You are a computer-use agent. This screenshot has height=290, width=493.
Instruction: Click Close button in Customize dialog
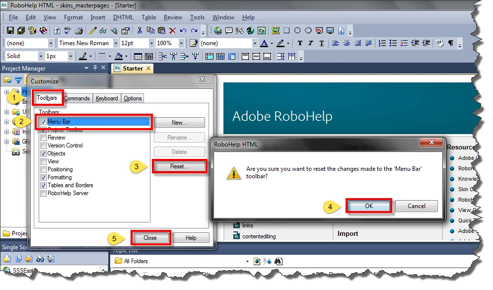coord(150,238)
